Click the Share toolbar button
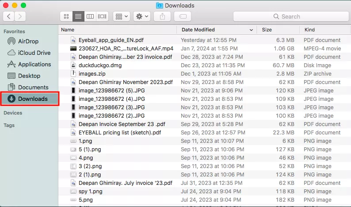 (x=162, y=16)
